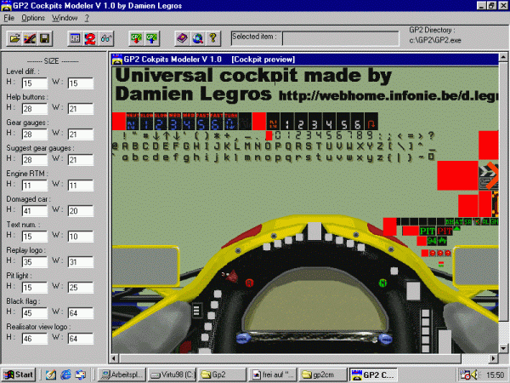Switch to the Gp2 taskbar window button
Image resolution: width=510 pixels, height=383 pixels.
(222, 374)
